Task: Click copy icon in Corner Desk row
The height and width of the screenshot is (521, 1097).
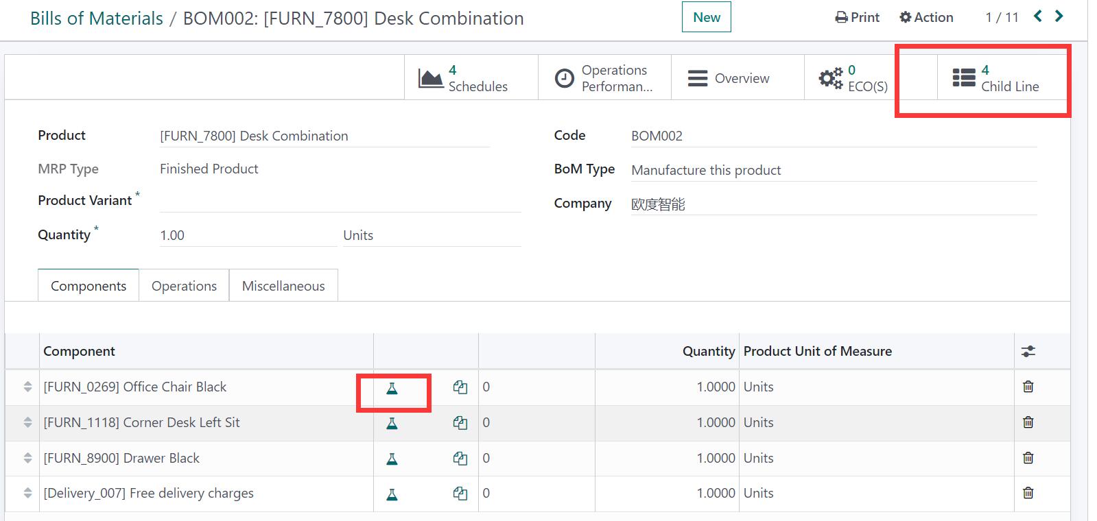Action: (x=460, y=423)
